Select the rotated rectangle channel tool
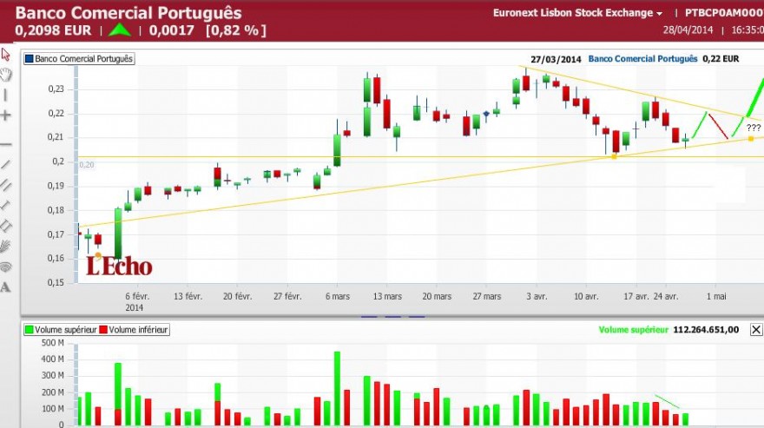The height and width of the screenshot is (428, 764). pyautogui.click(x=5, y=226)
